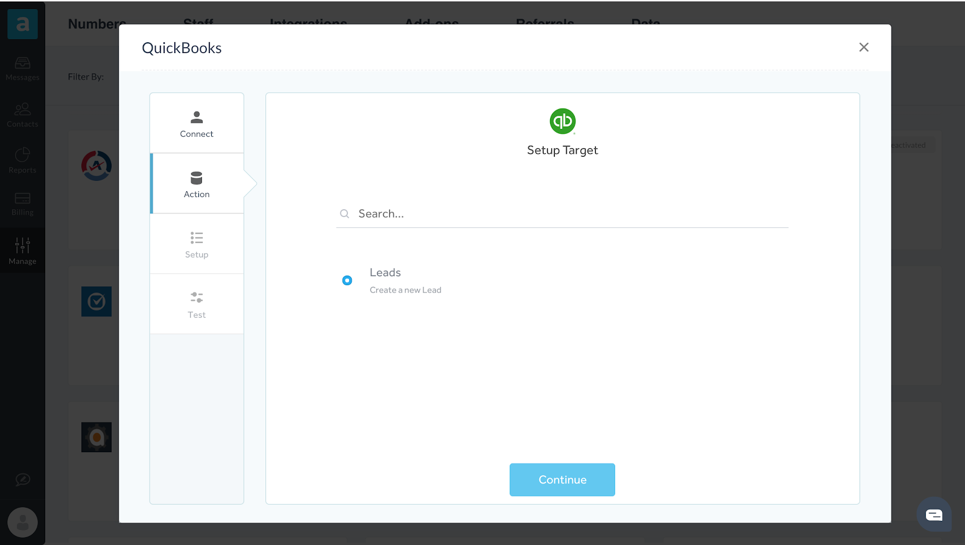Screen dimensions: 965x545
Task: Click the Leads option label
Action: [x=385, y=272]
